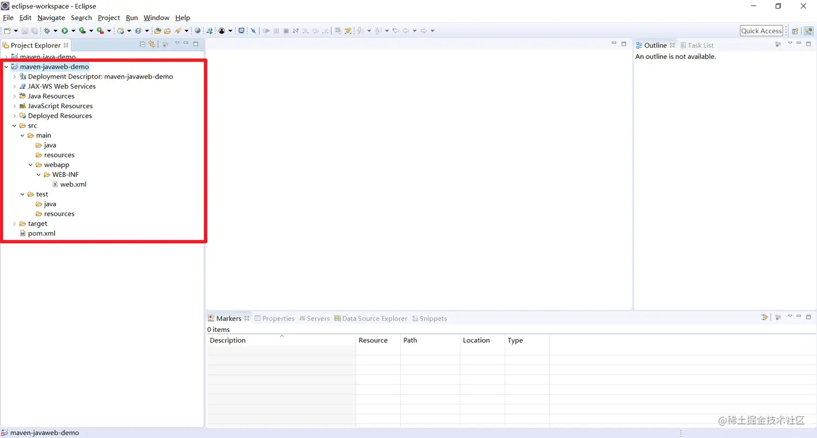Open the Help menu
This screenshot has width=817, height=438.
point(183,18)
